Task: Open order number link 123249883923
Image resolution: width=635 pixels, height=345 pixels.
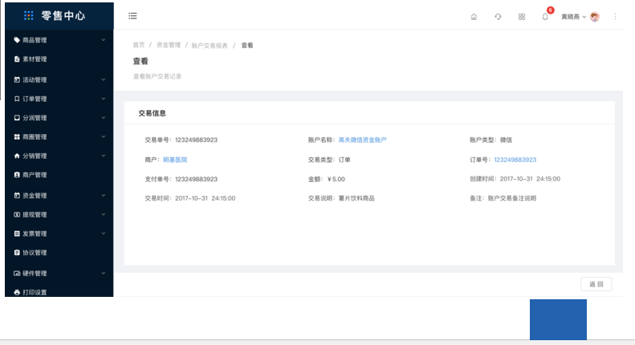Action: pos(515,160)
